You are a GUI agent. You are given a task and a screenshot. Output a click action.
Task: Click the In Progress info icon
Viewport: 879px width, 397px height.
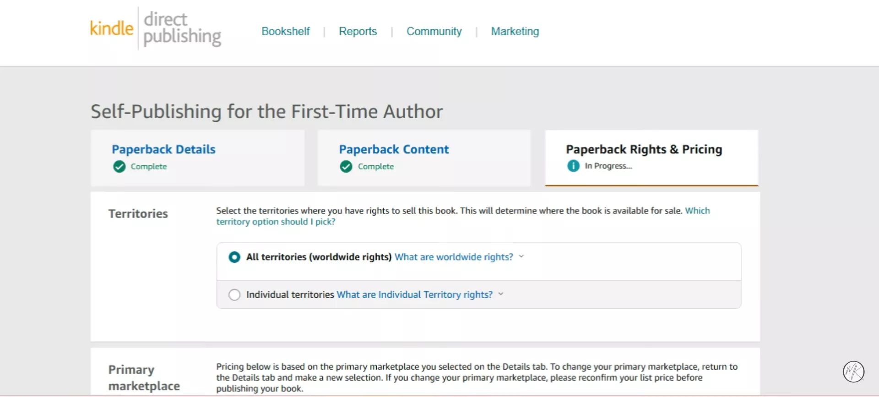[572, 166]
